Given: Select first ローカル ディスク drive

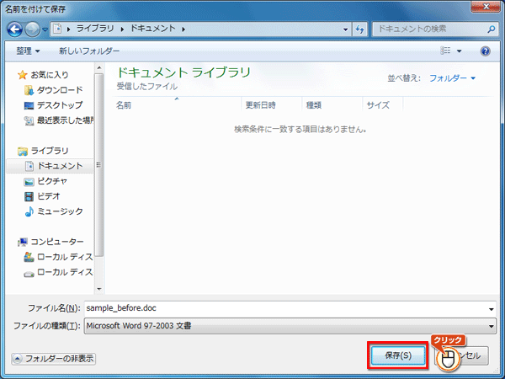Looking at the screenshot, I should click(65, 257).
